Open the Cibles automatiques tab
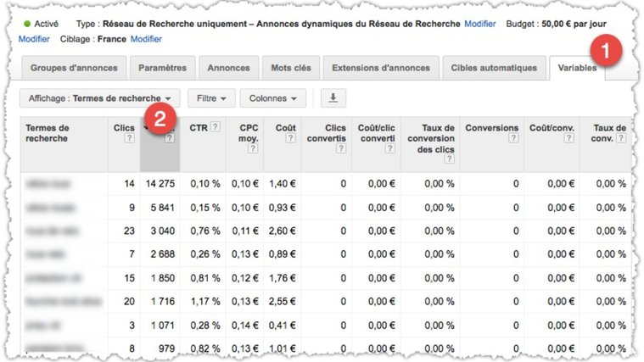Viewport: 644px width, 362px height. [494, 68]
